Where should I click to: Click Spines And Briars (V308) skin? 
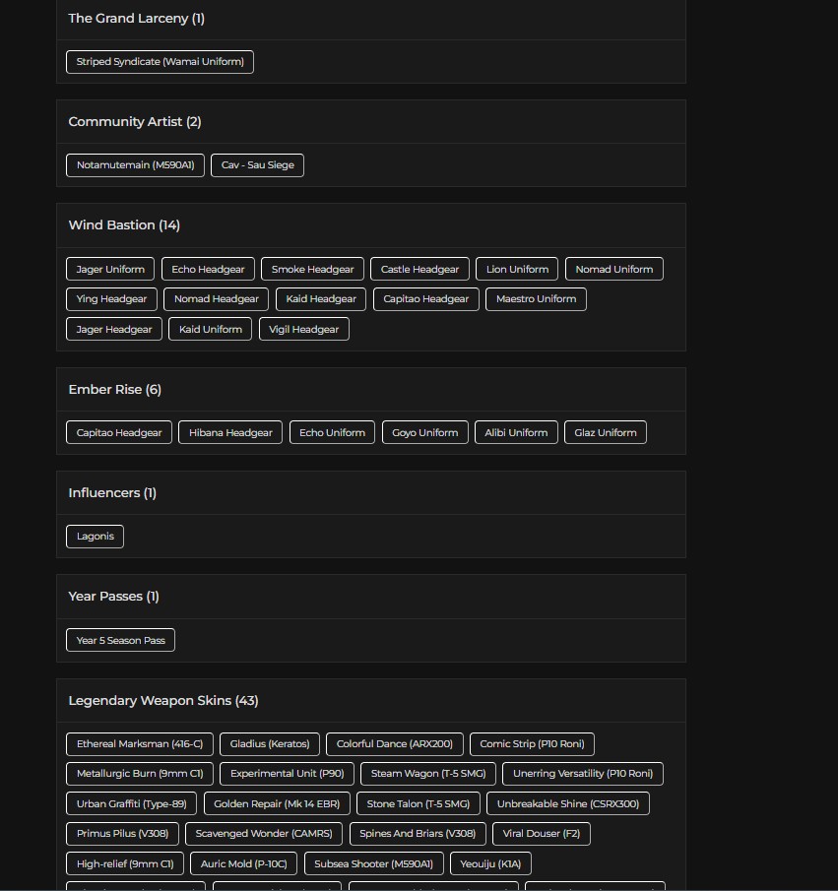point(418,834)
